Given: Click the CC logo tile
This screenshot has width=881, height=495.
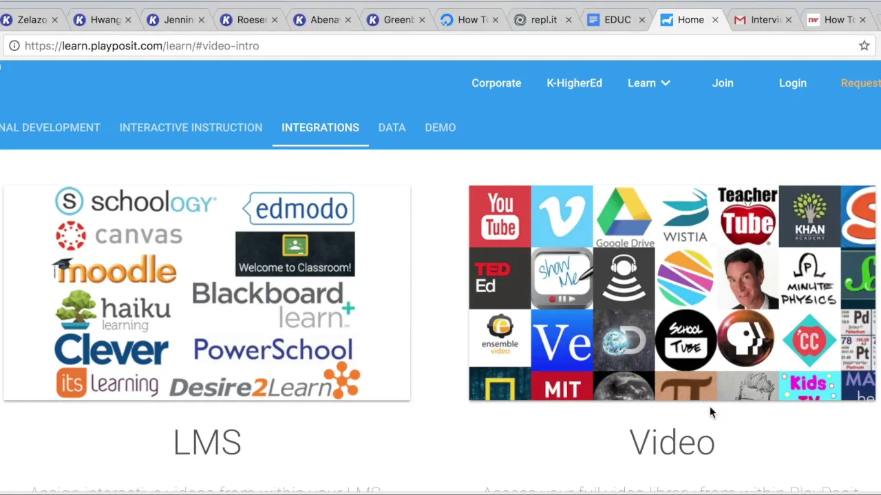Looking at the screenshot, I should point(809,340).
